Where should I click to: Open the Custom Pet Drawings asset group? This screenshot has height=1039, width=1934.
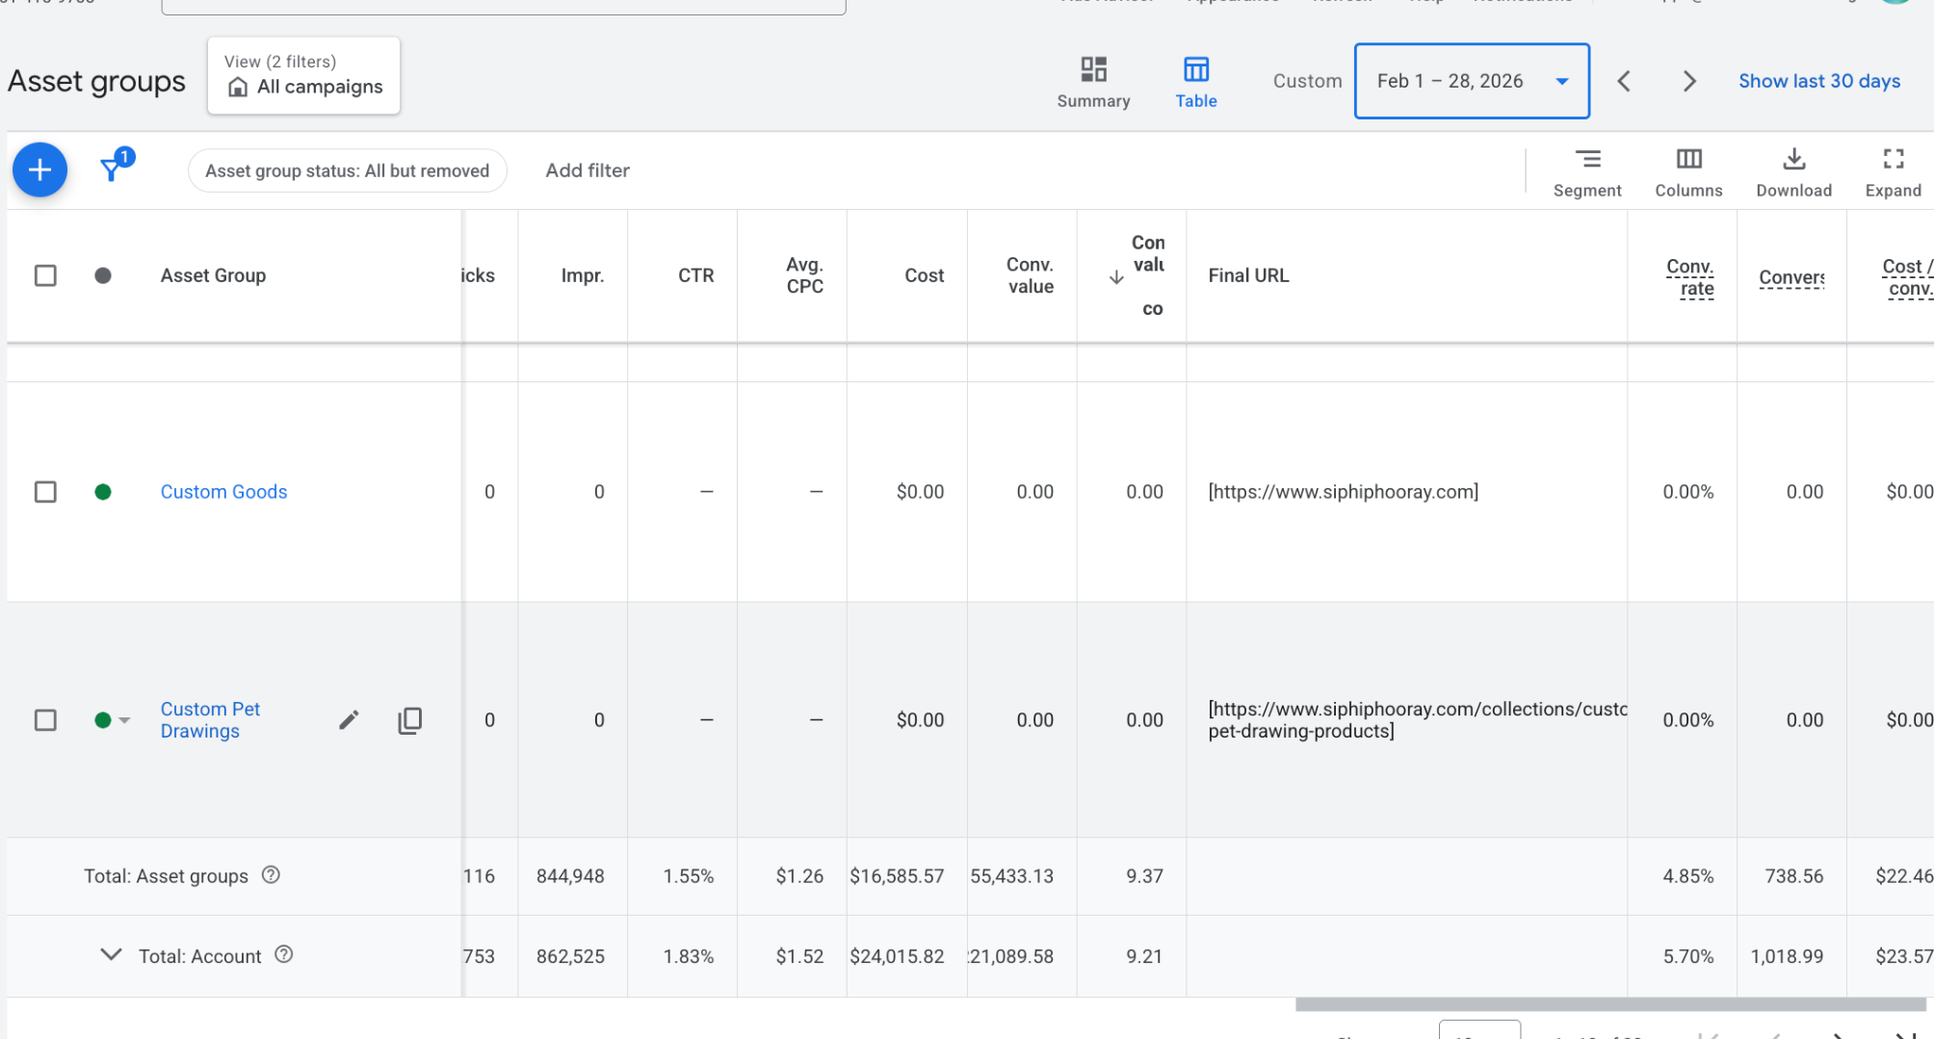point(210,720)
